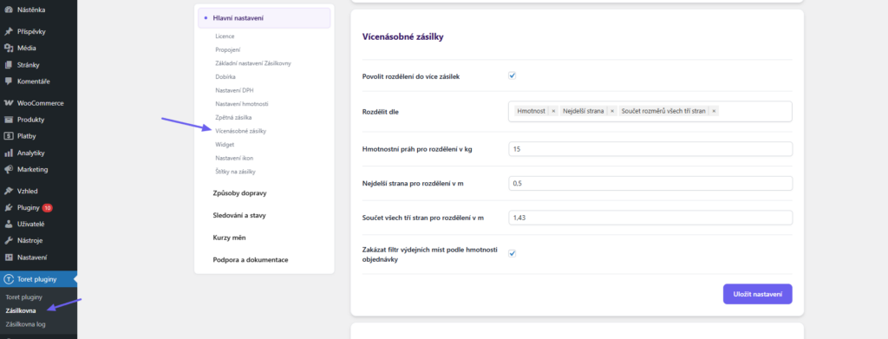The height and width of the screenshot is (339, 888).
Task: Click the Platby dollar icon
Action: 9,136
